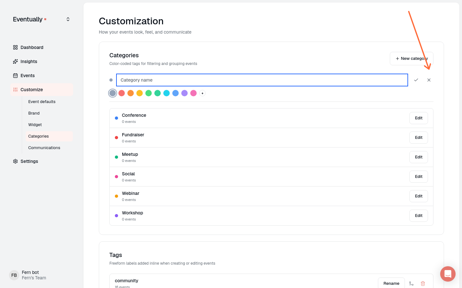Delete the community tag via trash icon
Screen dimensions: 462x288
[423, 284]
